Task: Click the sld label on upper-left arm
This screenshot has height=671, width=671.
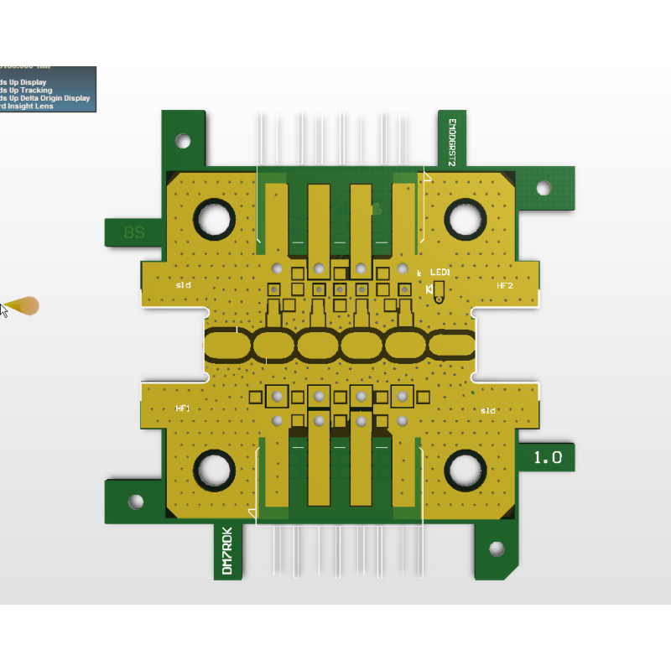Action: point(183,285)
